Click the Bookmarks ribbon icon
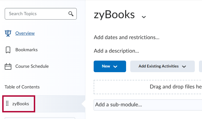This screenshot has height=119, width=202. coord(8,50)
